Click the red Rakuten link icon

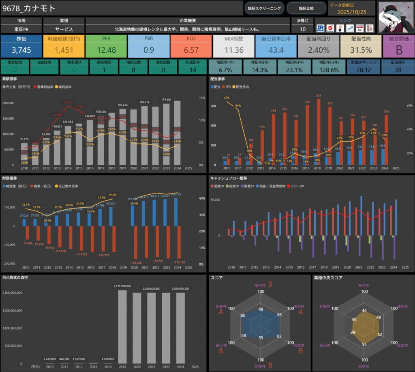point(331,28)
